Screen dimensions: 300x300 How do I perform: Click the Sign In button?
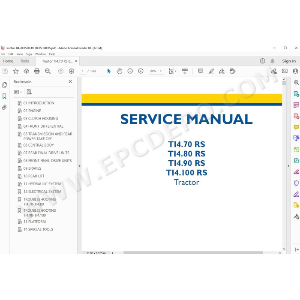coord(289,61)
